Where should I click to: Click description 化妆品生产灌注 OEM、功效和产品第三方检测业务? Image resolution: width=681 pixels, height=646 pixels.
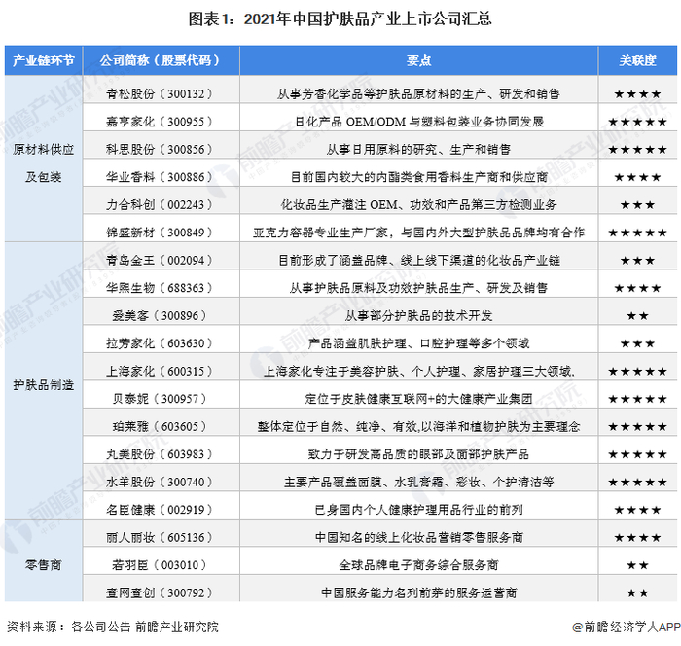[x=418, y=204]
